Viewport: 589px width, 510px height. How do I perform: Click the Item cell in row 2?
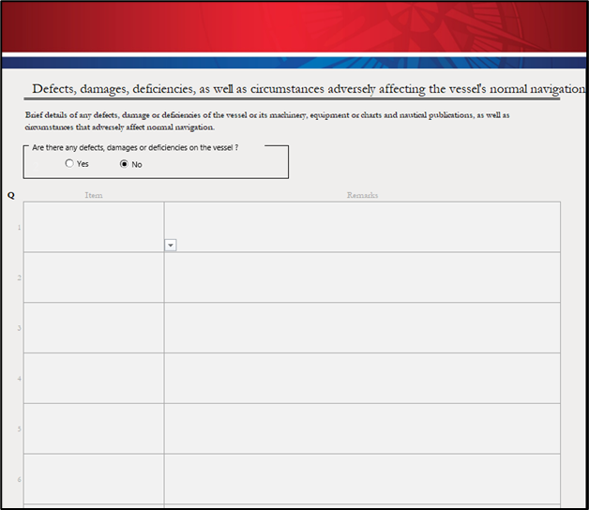tap(93, 277)
